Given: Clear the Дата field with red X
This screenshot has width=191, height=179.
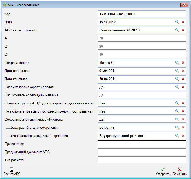Looking at the screenshot, I should 183,22.
